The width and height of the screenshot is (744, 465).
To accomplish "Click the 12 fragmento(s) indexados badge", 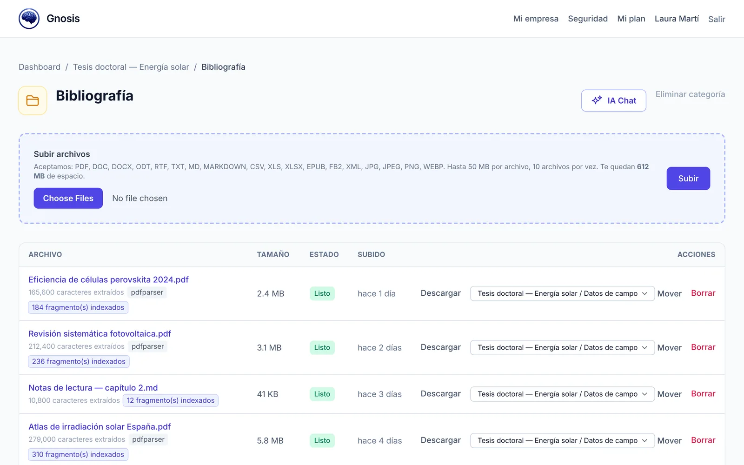I will pos(171,400).
